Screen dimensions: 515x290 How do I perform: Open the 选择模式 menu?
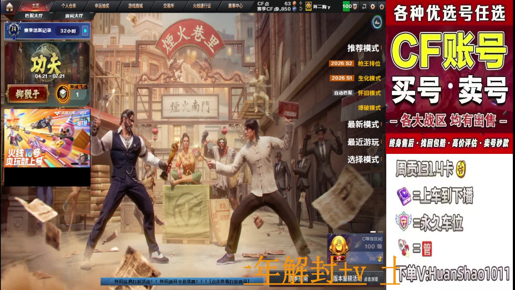363,160
